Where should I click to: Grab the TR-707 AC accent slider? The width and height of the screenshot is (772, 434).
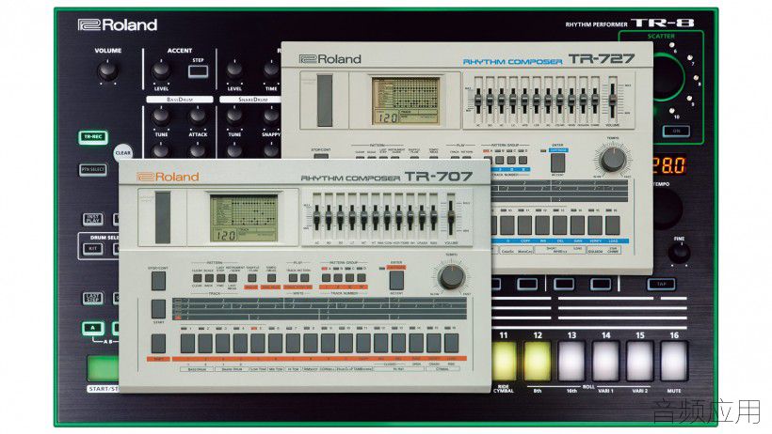click(x=316, y=216)
